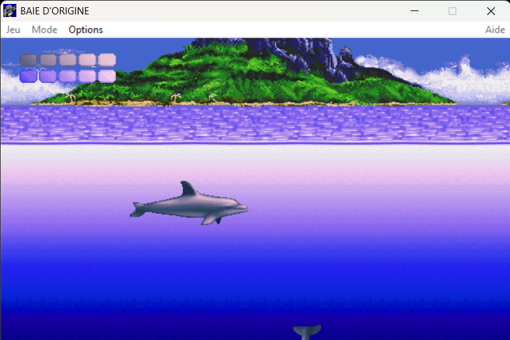The width and height of the screenshot is (510, 340).
Task: Click the dolphin's dorsal fin
Action: [189, 190]
